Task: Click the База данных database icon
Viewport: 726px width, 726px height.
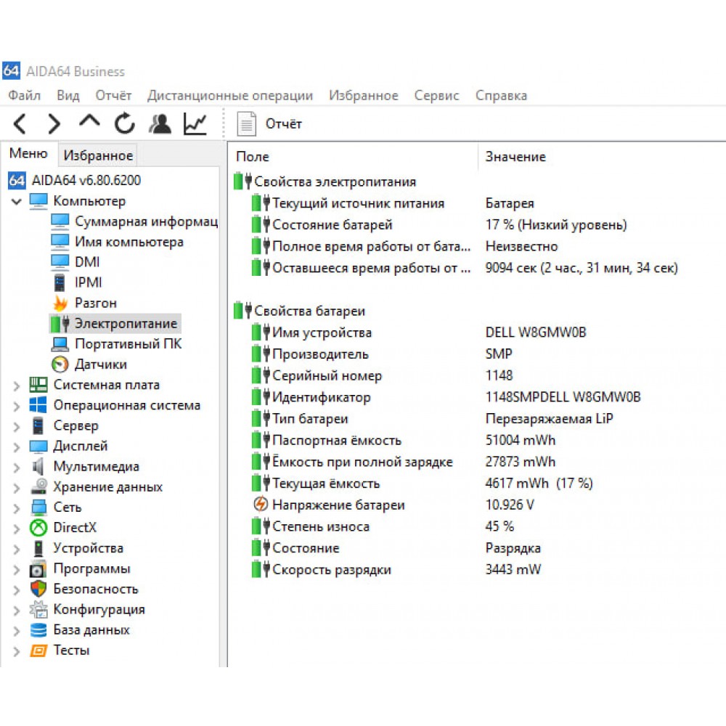Action: (38, 629)
